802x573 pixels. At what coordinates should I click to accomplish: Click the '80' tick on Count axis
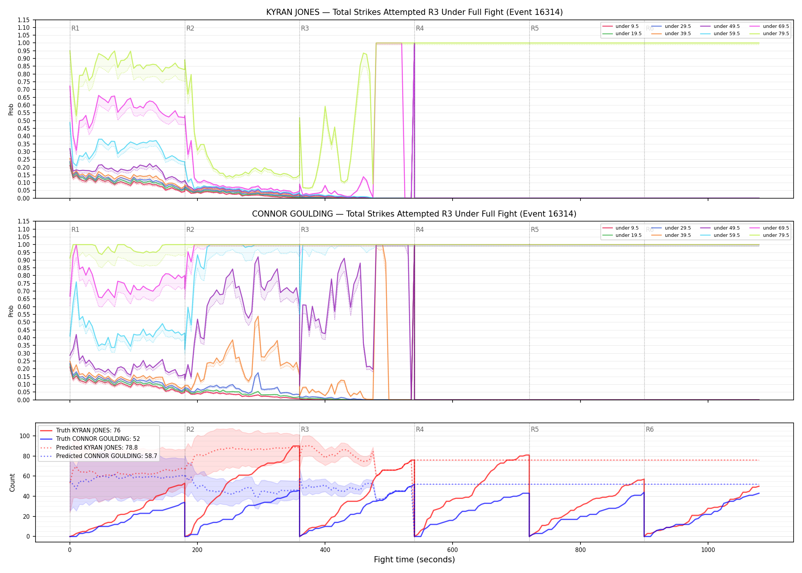[26, 456]
